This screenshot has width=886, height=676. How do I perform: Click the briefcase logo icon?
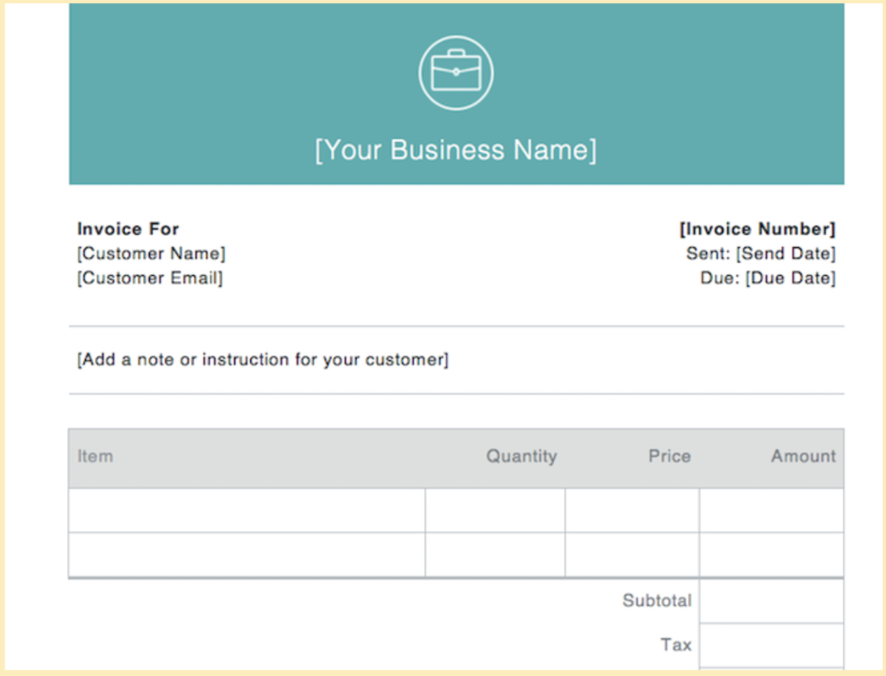(456, 72)
